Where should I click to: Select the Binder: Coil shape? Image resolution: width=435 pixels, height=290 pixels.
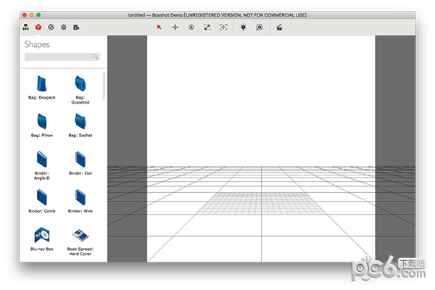coord(80,163)
